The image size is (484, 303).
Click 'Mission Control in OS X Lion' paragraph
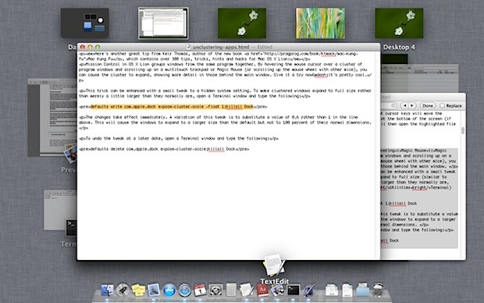tap(226, 73)
